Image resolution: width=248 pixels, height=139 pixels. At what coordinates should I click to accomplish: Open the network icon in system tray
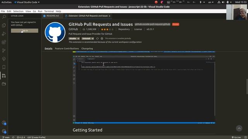click(x=219, y=2)
